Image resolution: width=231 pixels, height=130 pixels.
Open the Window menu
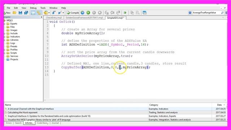click(x=53, y=8)
